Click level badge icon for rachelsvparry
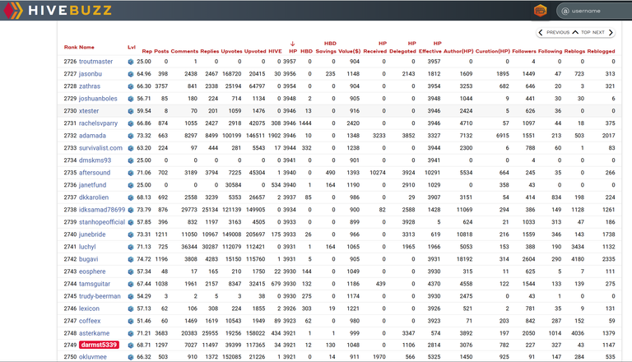This screenshot has height=362, width=632. (x=131, y=123)
